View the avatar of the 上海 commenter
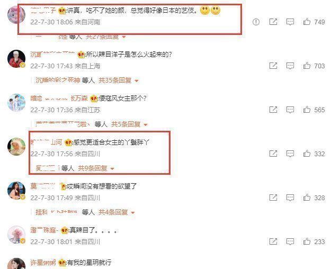 [16, 59]
